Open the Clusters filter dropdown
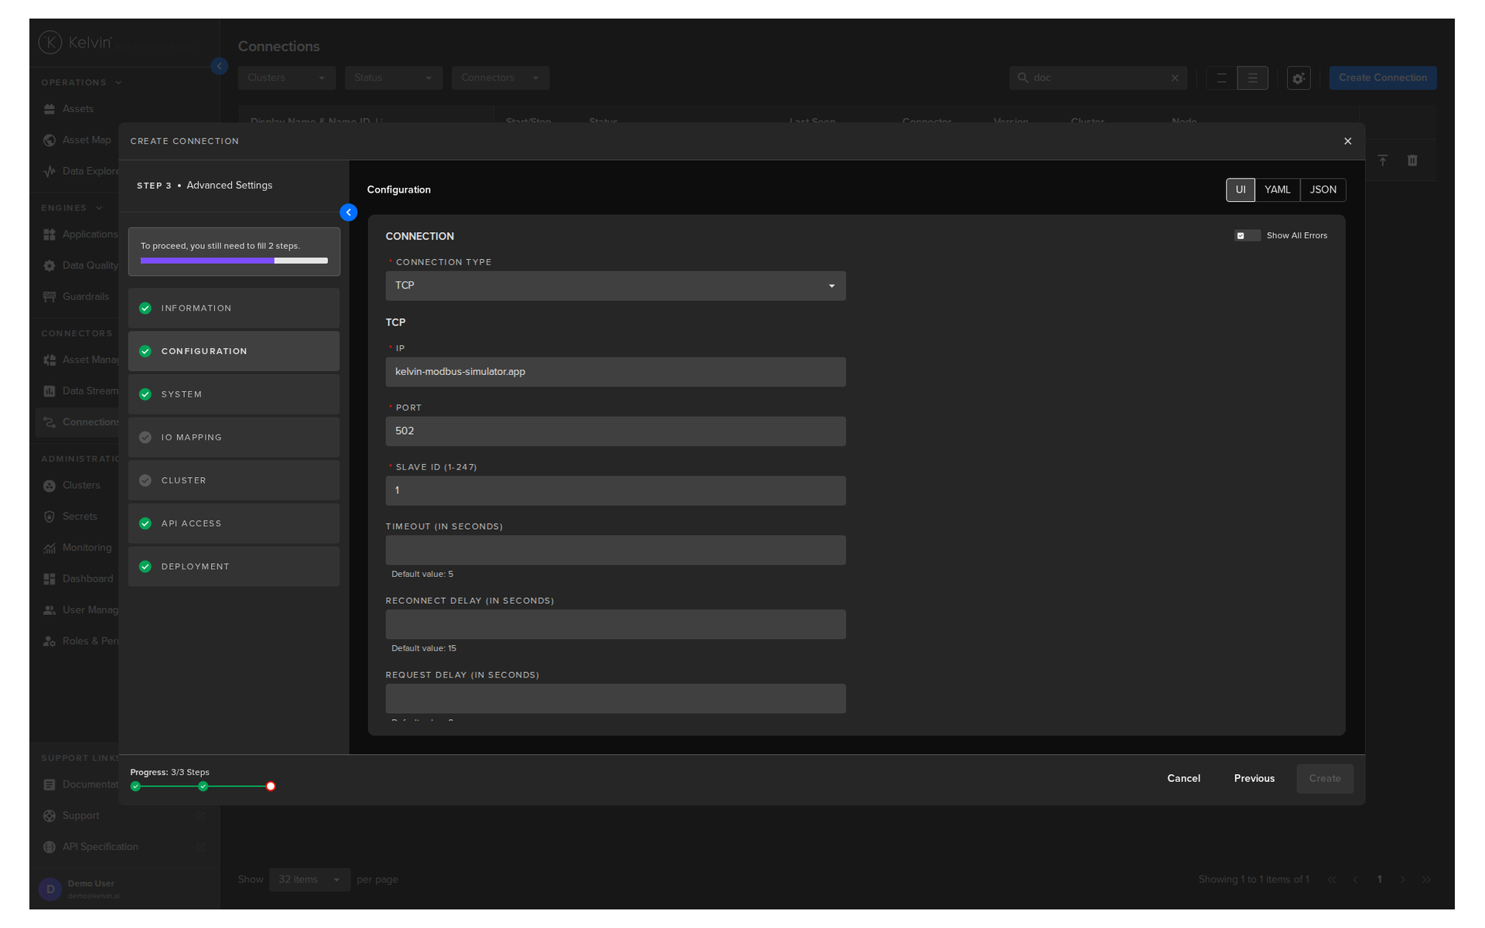This screenshot has height=928, width=1485. tap(287, 78)
